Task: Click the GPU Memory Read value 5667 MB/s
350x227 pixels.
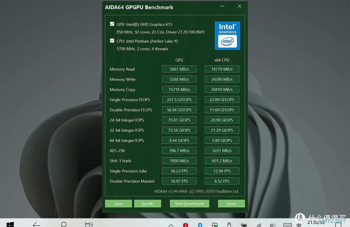Action: [x=179, y=69]
